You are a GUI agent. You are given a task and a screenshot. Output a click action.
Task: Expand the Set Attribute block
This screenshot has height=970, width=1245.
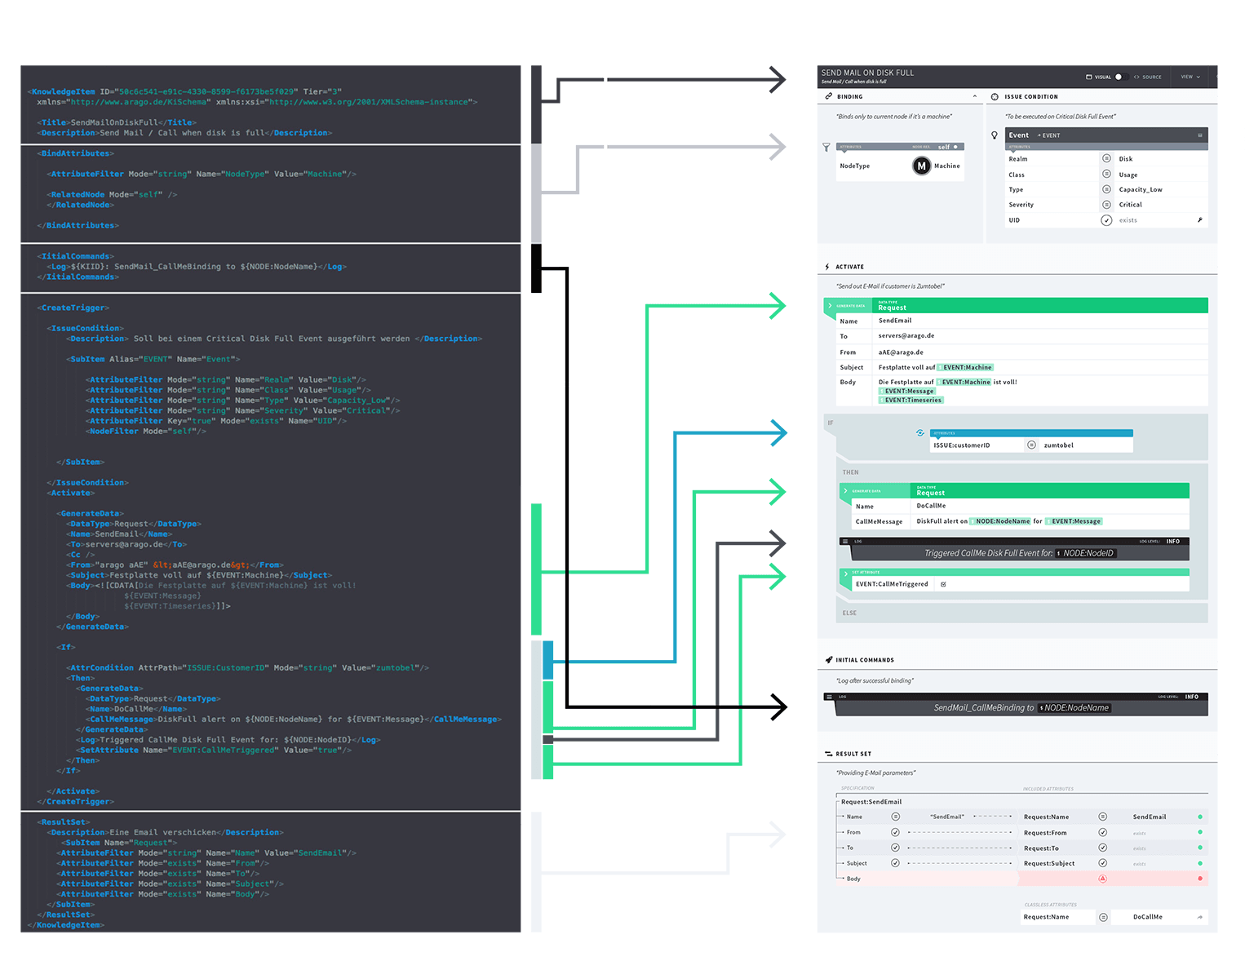(x=845, y=573)
